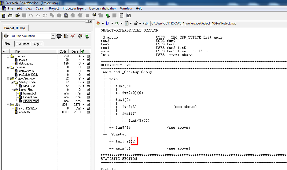287x170 pixels.
Task: Collapse the Libs folder
Action: point(8,105)
